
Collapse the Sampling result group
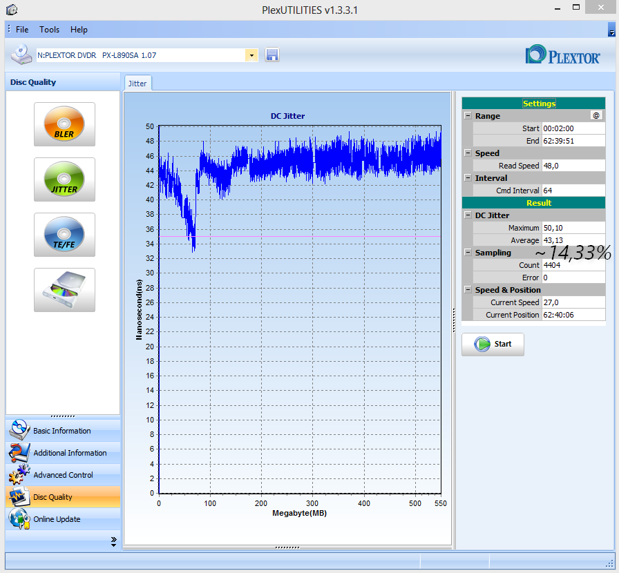click(x=468, y=252)
